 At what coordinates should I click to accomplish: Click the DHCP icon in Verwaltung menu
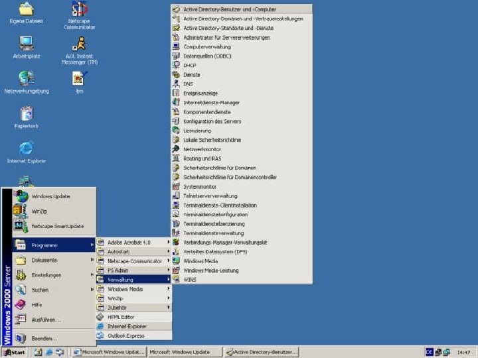[x=176, y=65]
